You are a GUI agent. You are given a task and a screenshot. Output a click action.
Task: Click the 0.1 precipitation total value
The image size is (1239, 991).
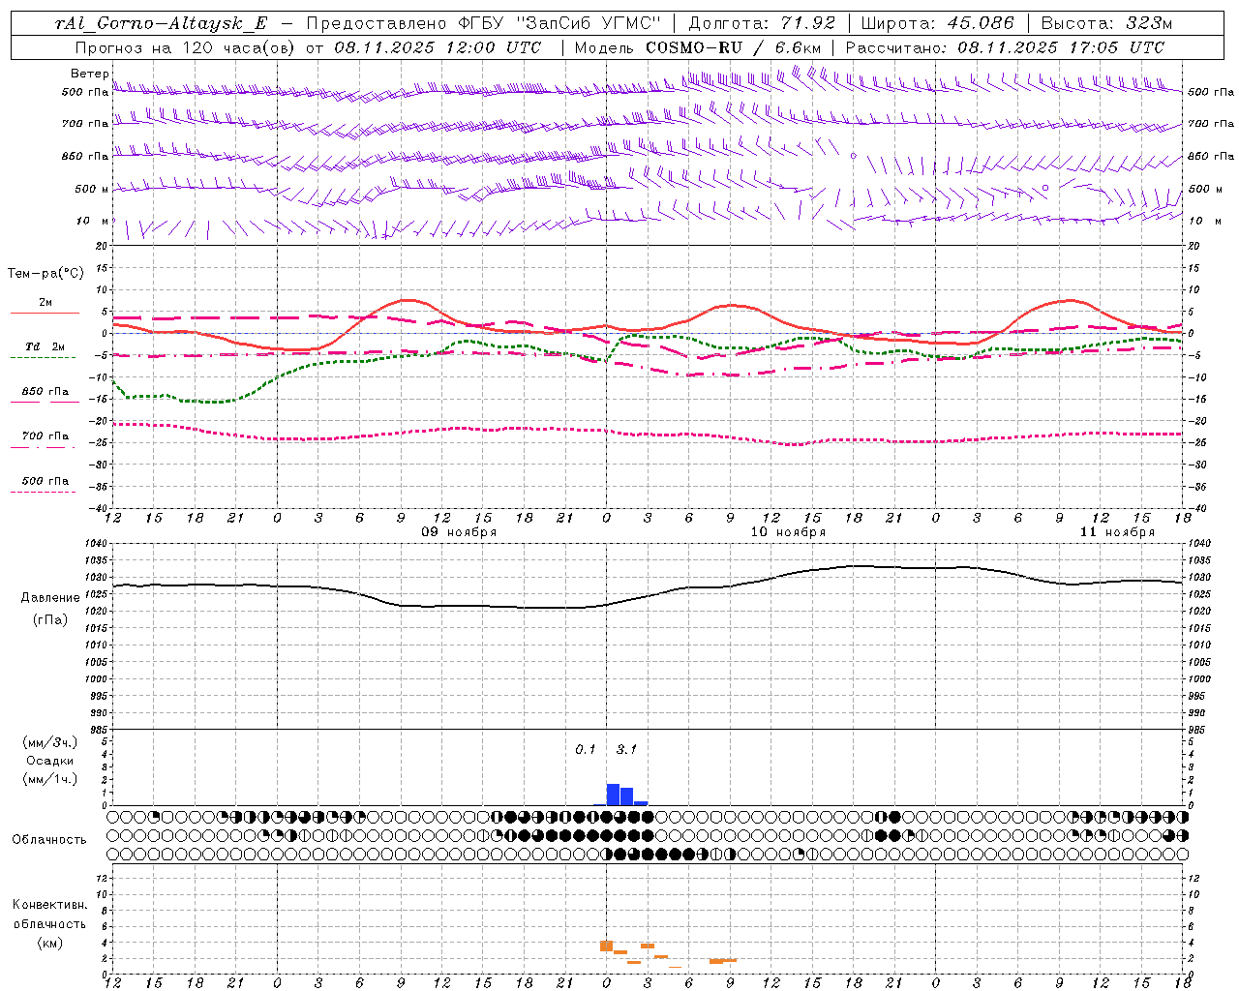586,750
